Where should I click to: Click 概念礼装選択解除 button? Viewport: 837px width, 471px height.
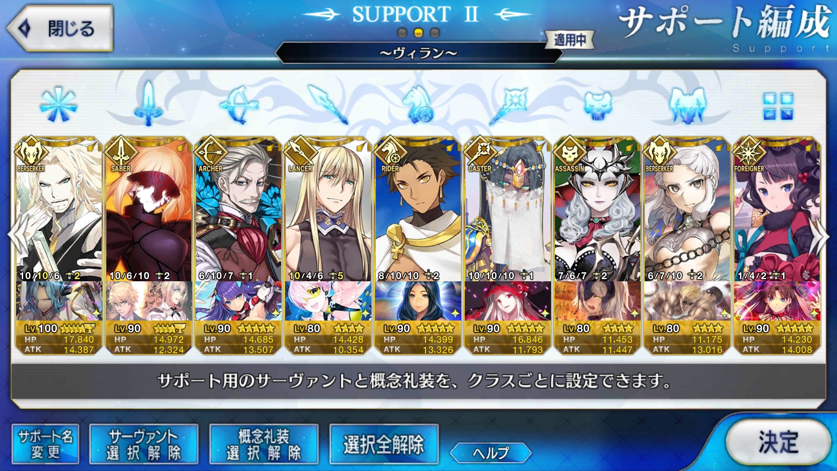[x=264, y=444]
